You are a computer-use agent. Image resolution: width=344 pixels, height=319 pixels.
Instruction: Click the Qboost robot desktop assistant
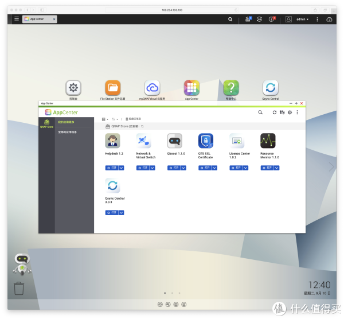(22, 264)
